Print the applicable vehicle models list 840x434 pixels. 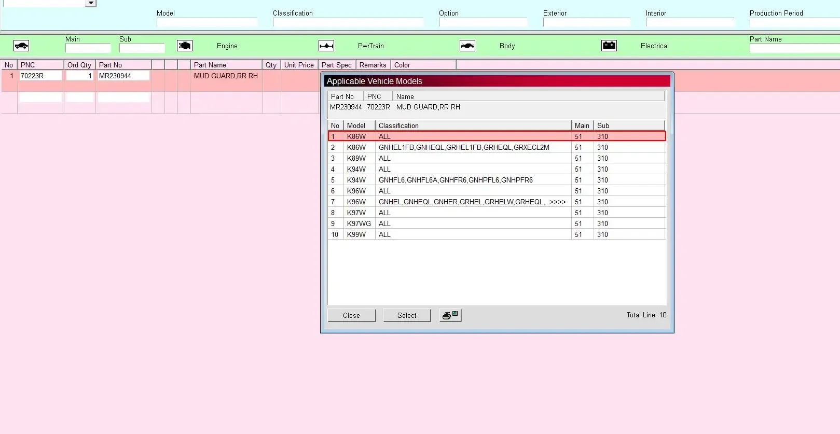click(450, 315)
